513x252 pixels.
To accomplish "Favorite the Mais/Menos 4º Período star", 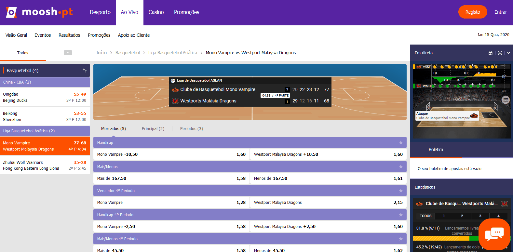I will [401, 239].
